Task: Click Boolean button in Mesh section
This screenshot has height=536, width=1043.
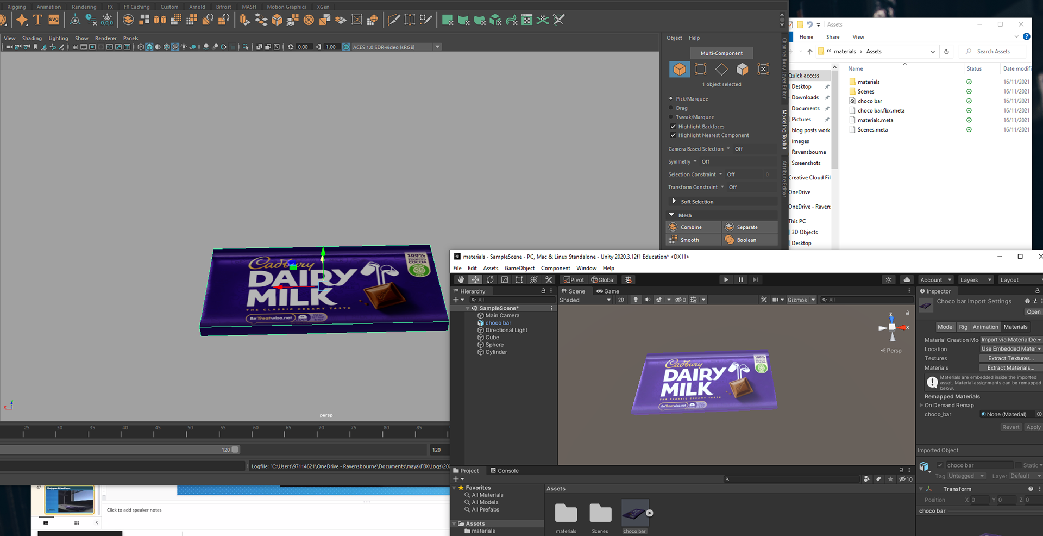Action: pos(750,240)
